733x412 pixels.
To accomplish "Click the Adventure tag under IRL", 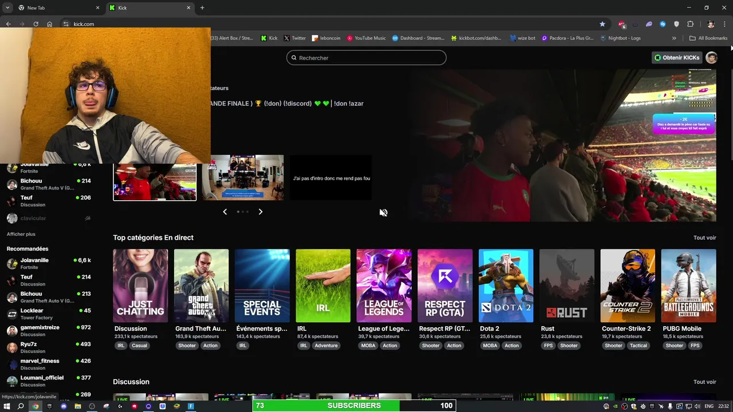I will pyautogui.click(x=326, y=346).
